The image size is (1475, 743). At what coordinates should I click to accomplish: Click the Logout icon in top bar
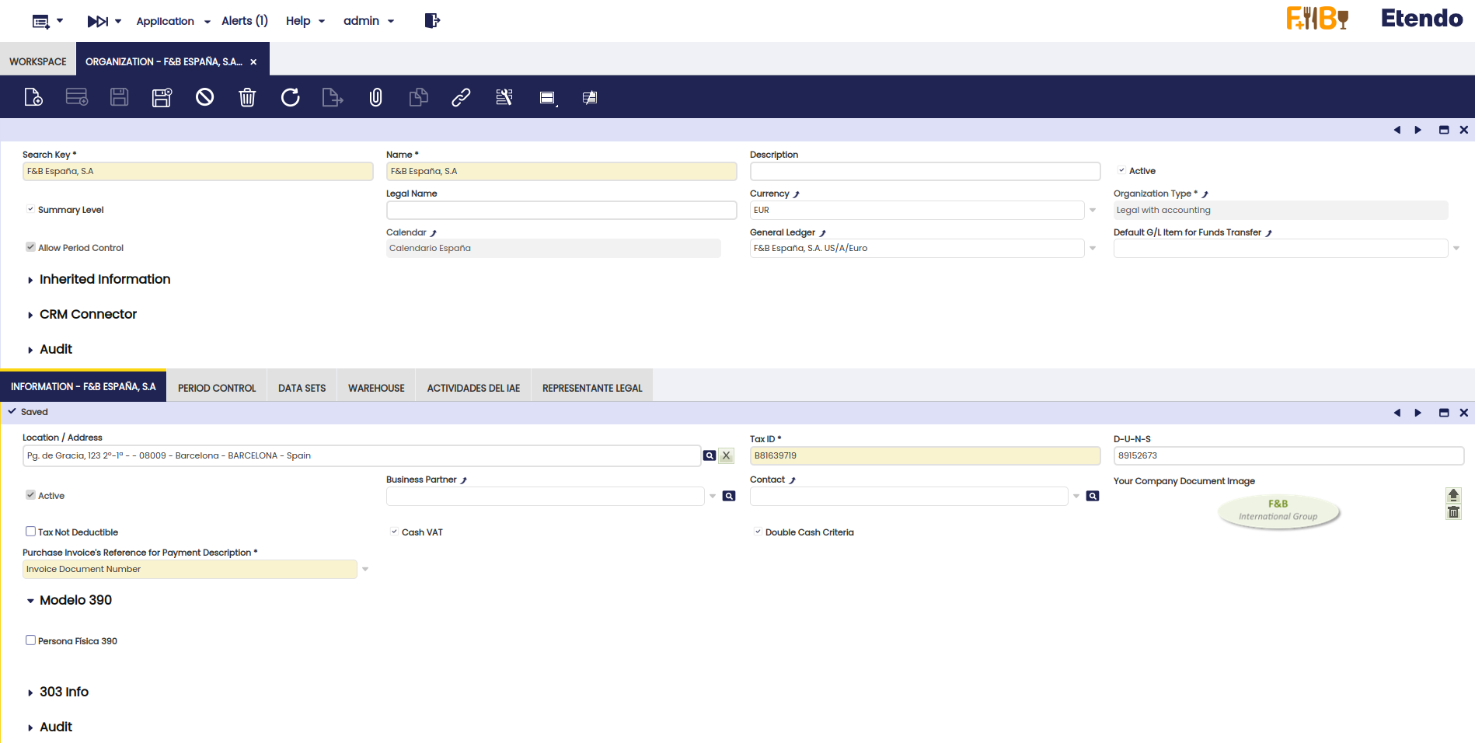pyautogui.click(x=432, y=21)
